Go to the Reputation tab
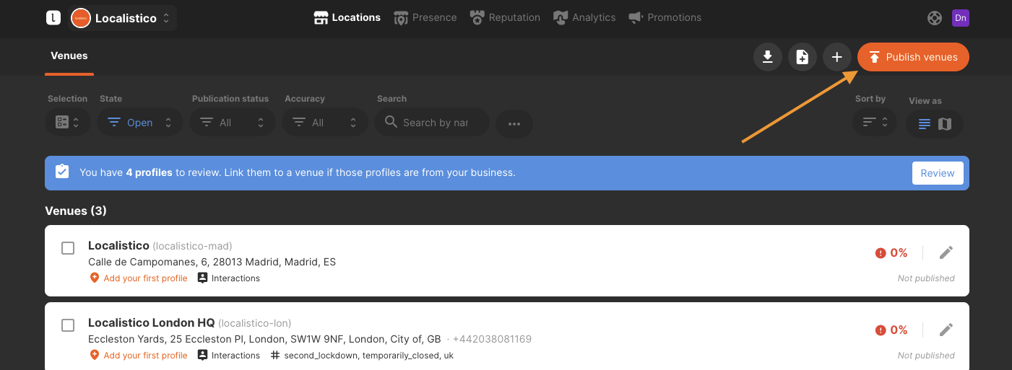Screen dimensions: 1012x370 pyautogui.click(x=504, y=17)
